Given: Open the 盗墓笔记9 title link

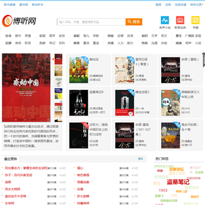Looking at the screenshot, I should point(96,92).
